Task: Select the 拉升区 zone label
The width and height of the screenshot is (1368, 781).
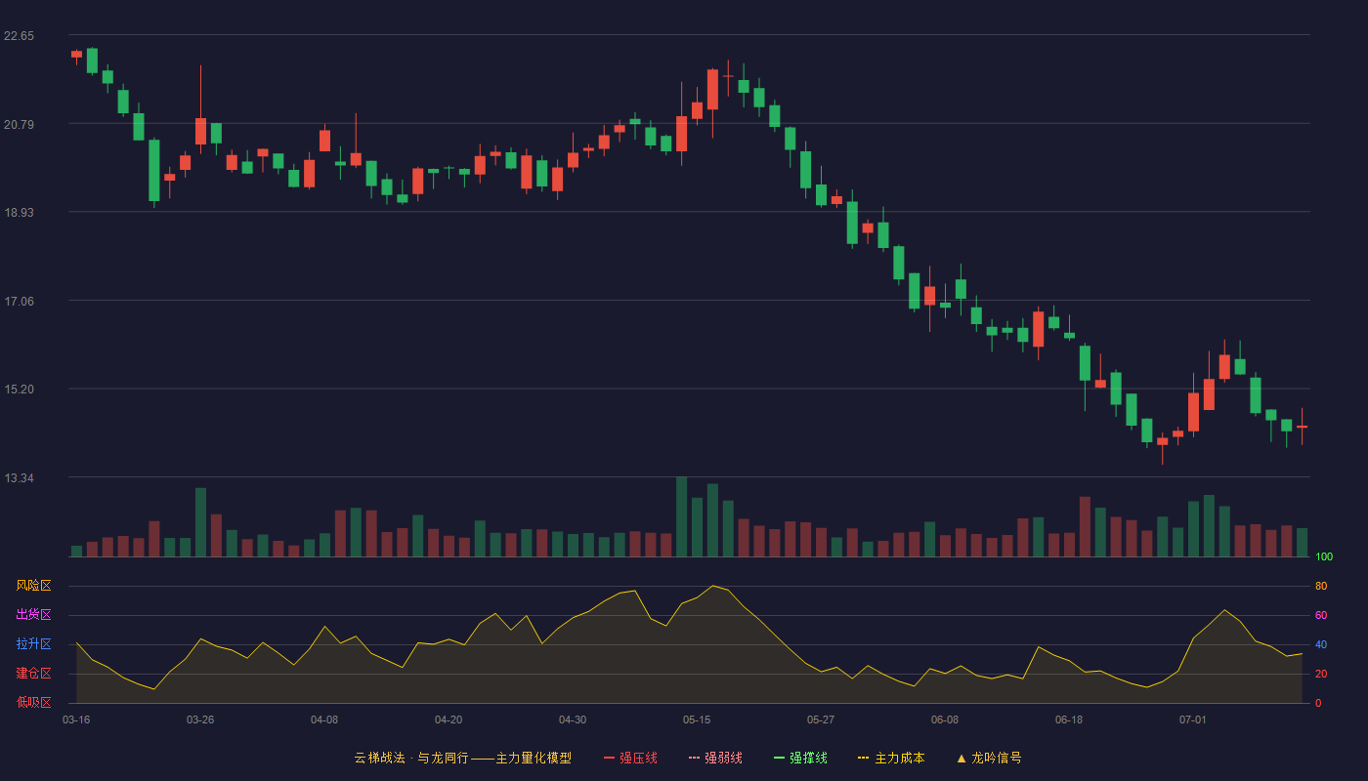Action: 33,644
